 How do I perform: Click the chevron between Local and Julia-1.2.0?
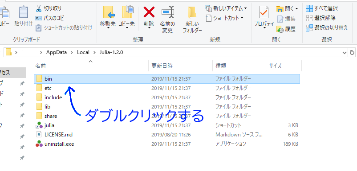pyautogui.click(x=94, y=53)
